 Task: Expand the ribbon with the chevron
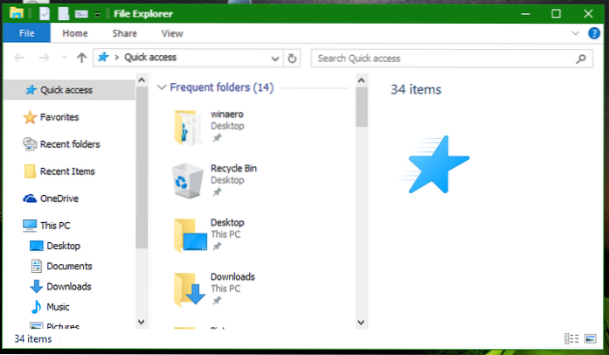coord(575,33)
